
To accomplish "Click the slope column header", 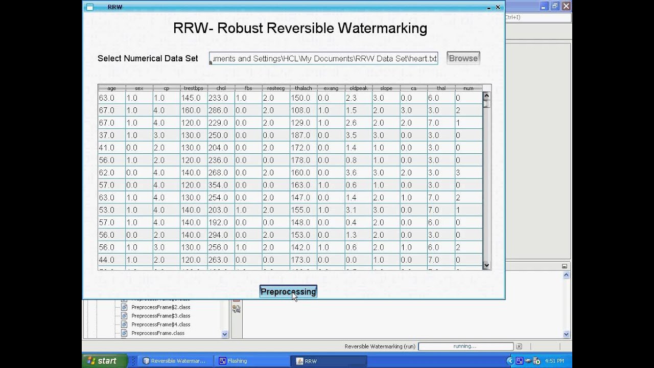I will tap(386, 88).
